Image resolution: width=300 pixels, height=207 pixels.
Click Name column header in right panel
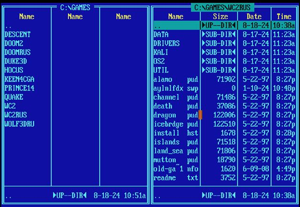click(x=176, y=16)
